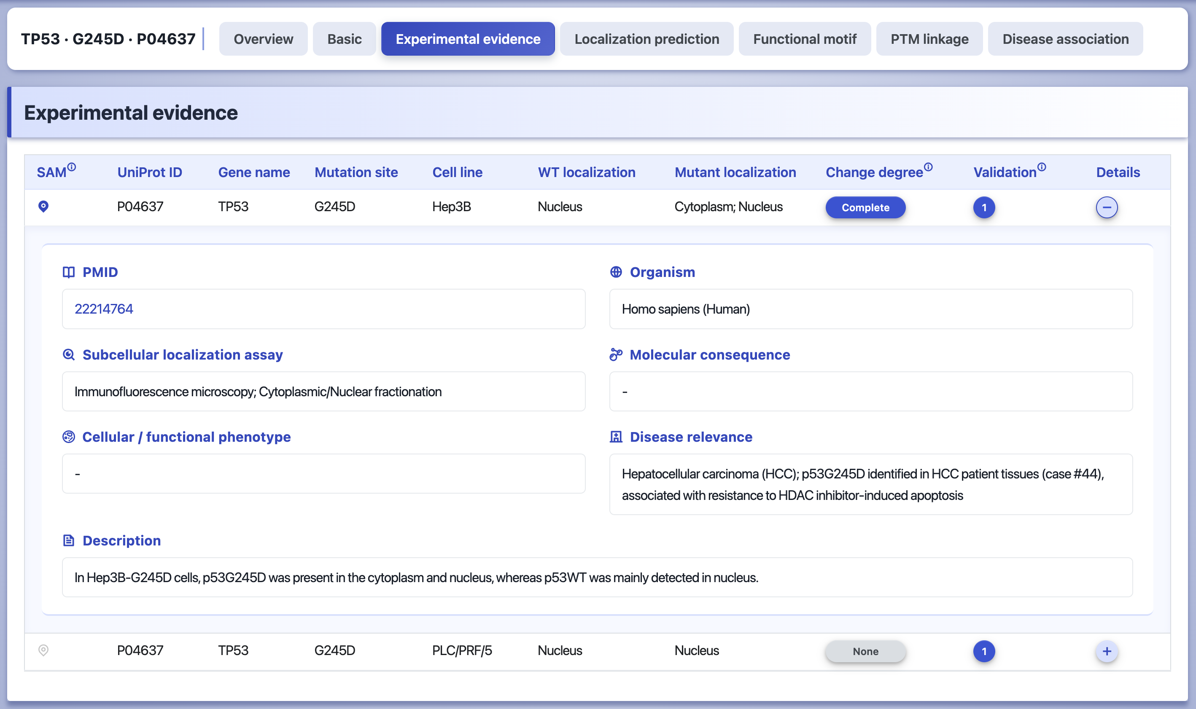The image size is (1196, 709).
Task: Click the Gene name column header
Action: point(254,172)
